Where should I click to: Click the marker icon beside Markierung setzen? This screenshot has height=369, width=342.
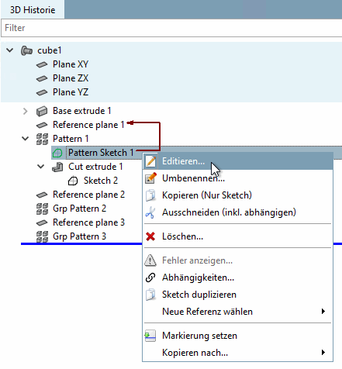(150, 336)
